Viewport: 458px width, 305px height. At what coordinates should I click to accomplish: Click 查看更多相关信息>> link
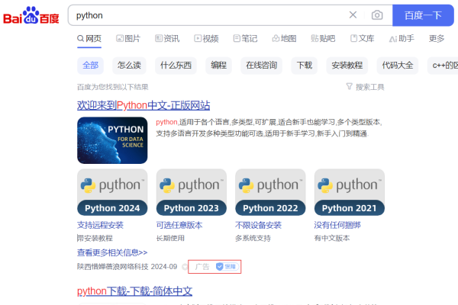pos(112,252)
